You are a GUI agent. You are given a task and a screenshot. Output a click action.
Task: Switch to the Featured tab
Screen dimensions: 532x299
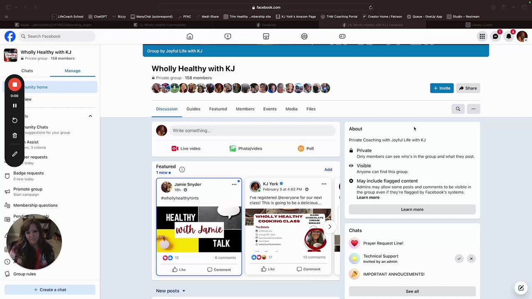(218, 109)
